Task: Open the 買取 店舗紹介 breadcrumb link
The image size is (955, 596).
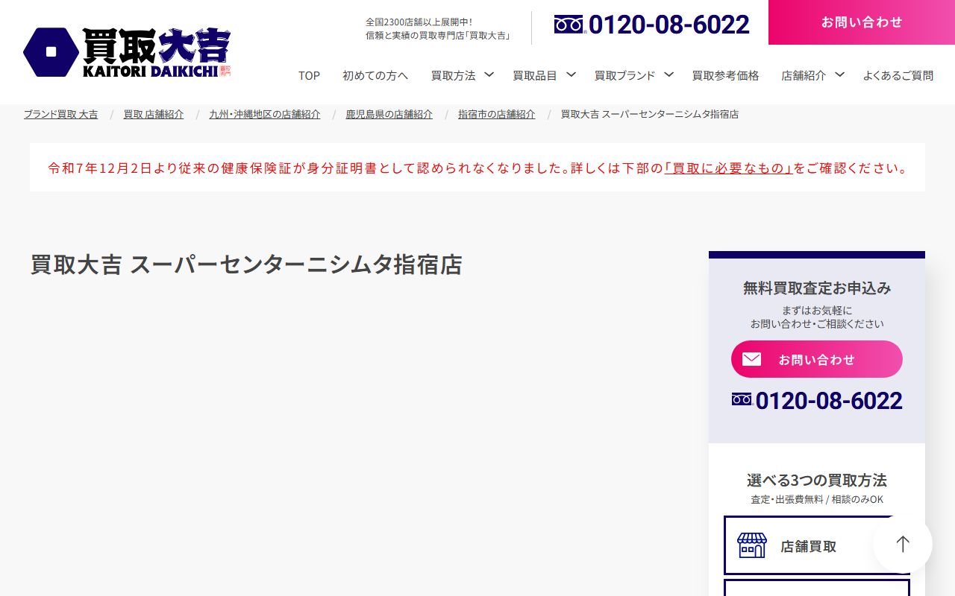Action: (x=154, y=114)
